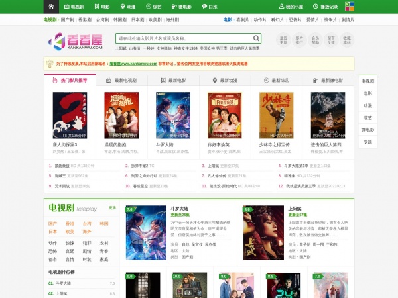Filter teleplay by 欧美
Screen dimensions: 398x298
(x=70, y=232)
